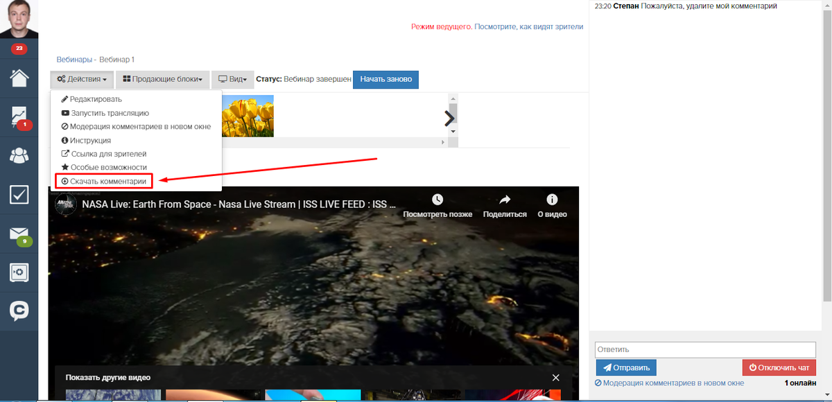Viewport: 832px width, 402px height.
Task: Open the growth chart sidebar icon
Action: click(19, 117)
